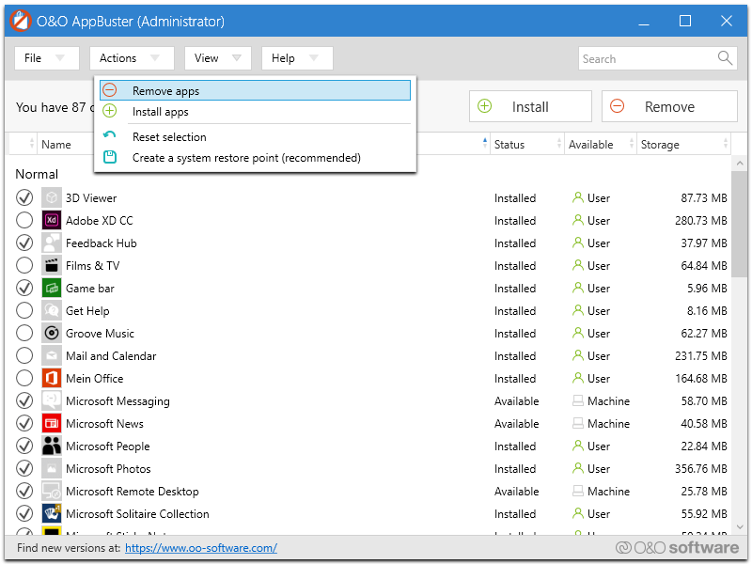
Task: Click the Adobe XD CC app icon
Action: (x=52, y=221)
